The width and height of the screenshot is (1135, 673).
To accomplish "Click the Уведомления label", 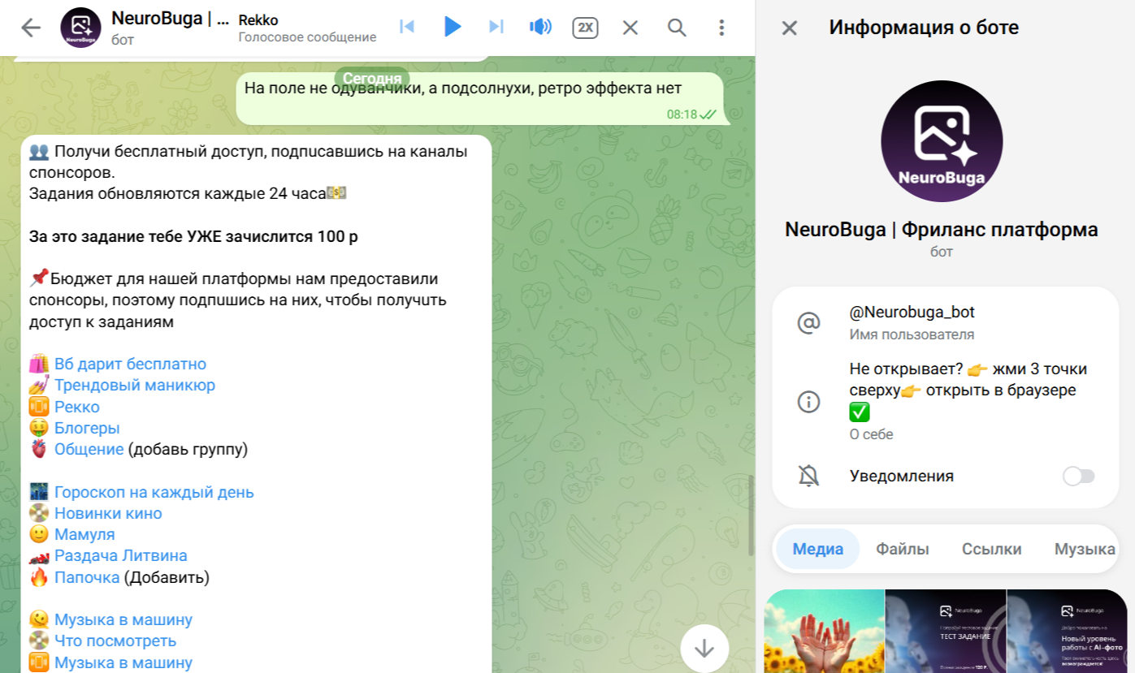I will (902, 476).
